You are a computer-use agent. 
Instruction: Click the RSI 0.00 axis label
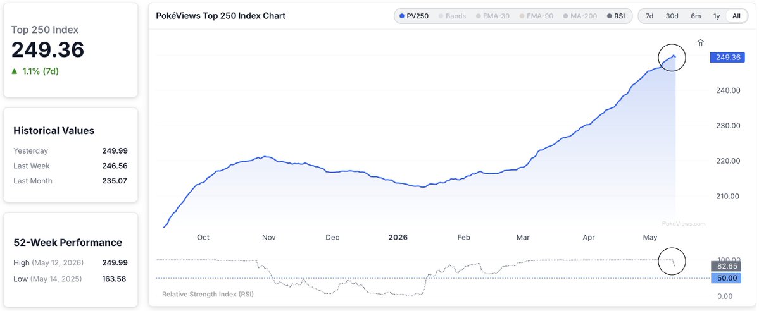[725, 296]
